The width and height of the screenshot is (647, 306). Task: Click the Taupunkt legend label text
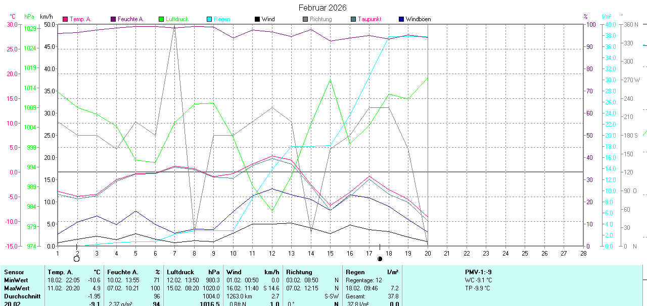point(369,19)
